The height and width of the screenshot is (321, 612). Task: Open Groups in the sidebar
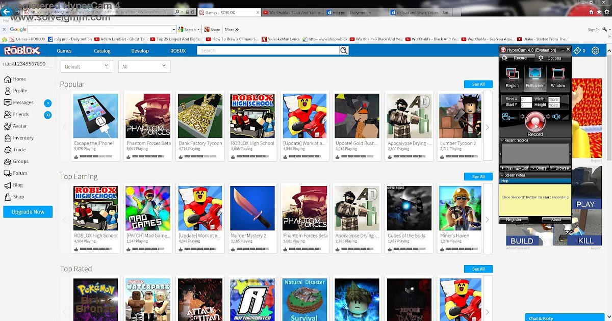click(16, 162)
